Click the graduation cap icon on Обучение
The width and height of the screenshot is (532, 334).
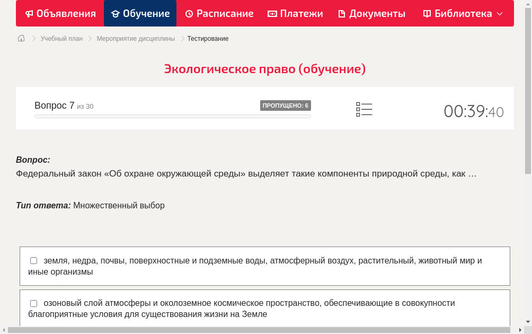click(x=116, y=13)
